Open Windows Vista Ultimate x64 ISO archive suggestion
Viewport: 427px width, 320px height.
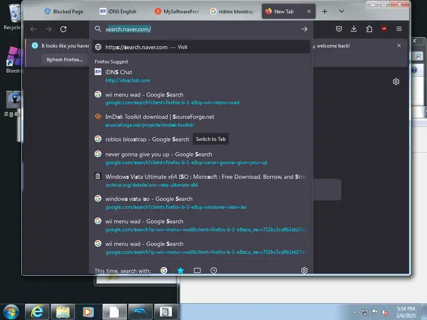(x=201, y=180)
